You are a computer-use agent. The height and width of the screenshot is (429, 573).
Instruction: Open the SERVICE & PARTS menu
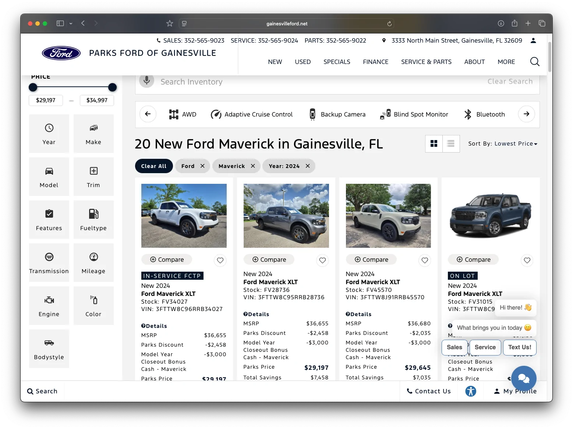pos(426,62)
